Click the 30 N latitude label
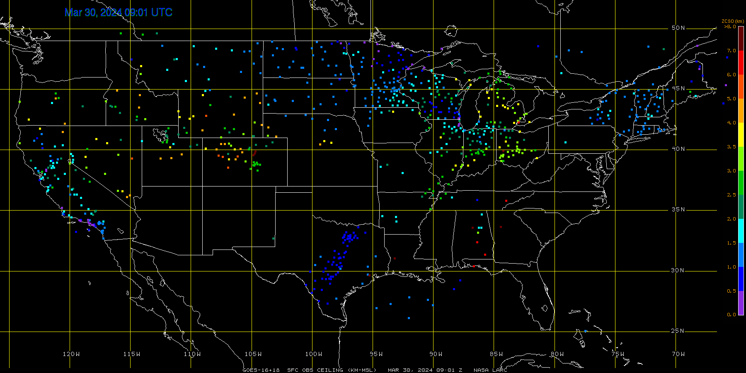Screen dimensions: 746x373 [x=678, y=270]
